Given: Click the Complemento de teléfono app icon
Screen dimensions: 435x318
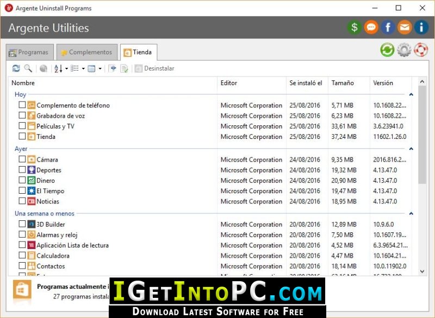Looking at the screenshot, I should tap(32, 105).
